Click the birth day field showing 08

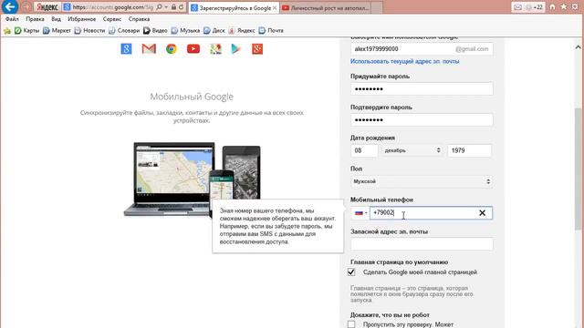tap(364, 150)
